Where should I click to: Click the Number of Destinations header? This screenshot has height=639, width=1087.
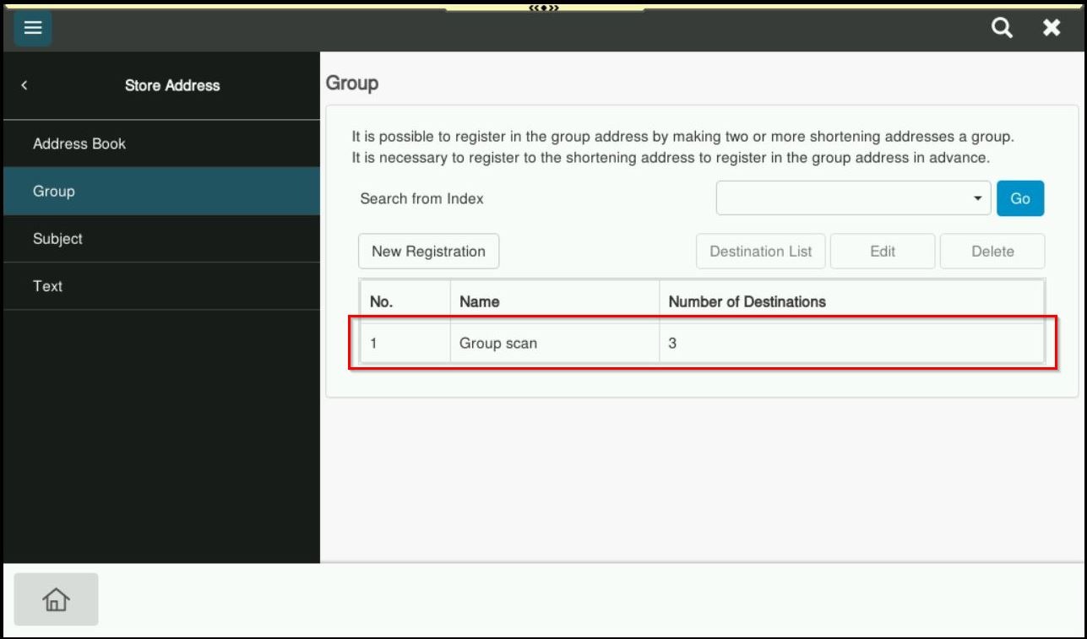(747, 301)
